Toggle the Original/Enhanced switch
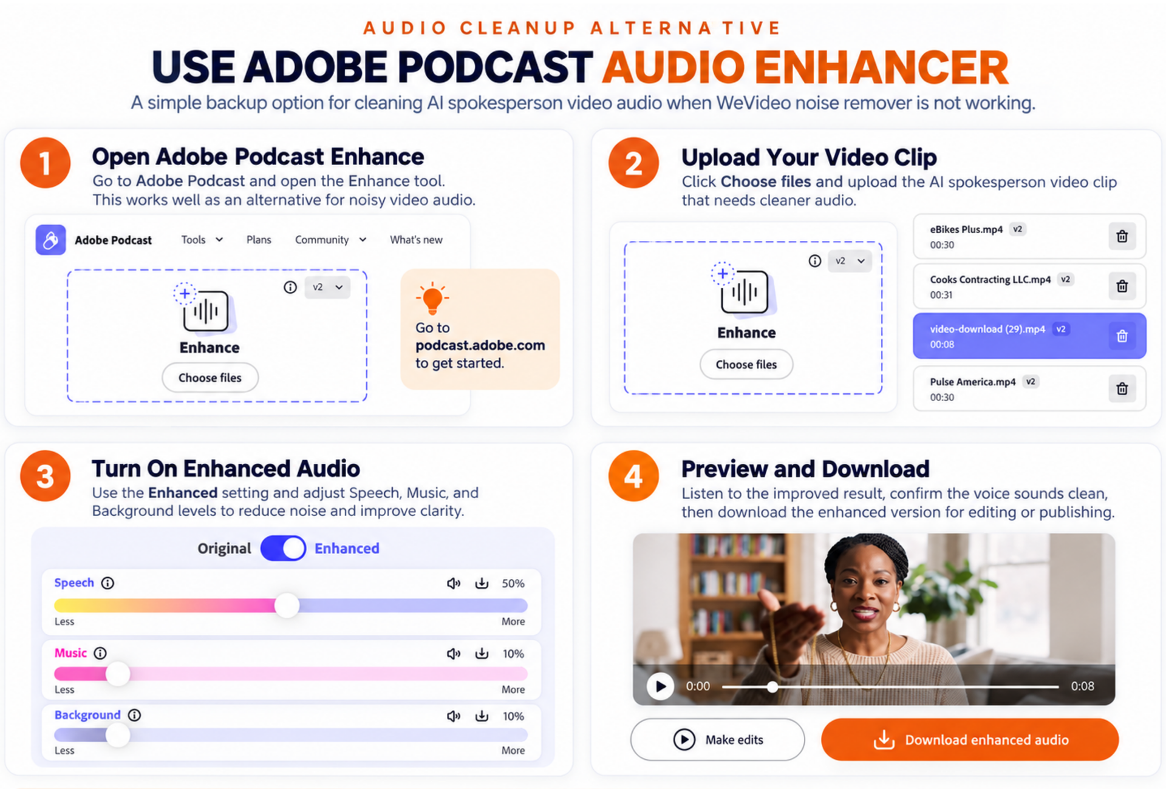 [x=283, y=548]
